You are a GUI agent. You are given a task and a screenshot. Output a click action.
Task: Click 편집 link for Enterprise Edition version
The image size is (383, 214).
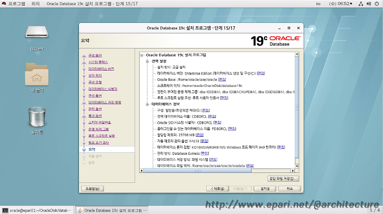click(261, 74)
